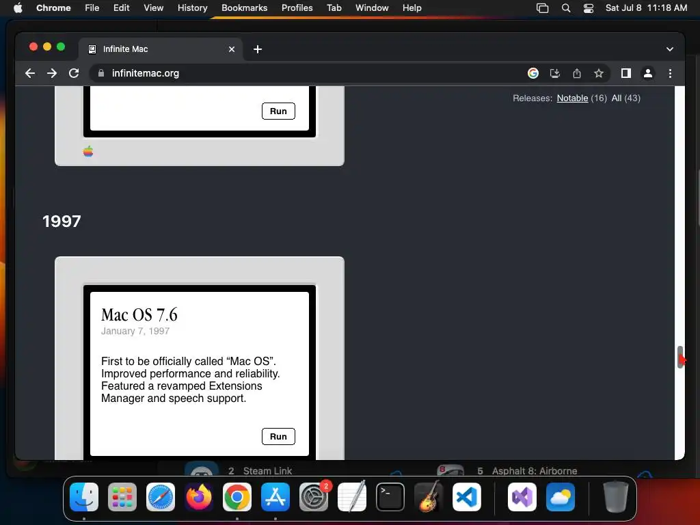
Task: Open the Google icon in the address bar
Action: click(533, 73)
